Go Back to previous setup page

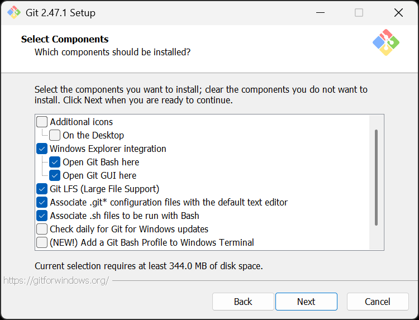(243, 302)
